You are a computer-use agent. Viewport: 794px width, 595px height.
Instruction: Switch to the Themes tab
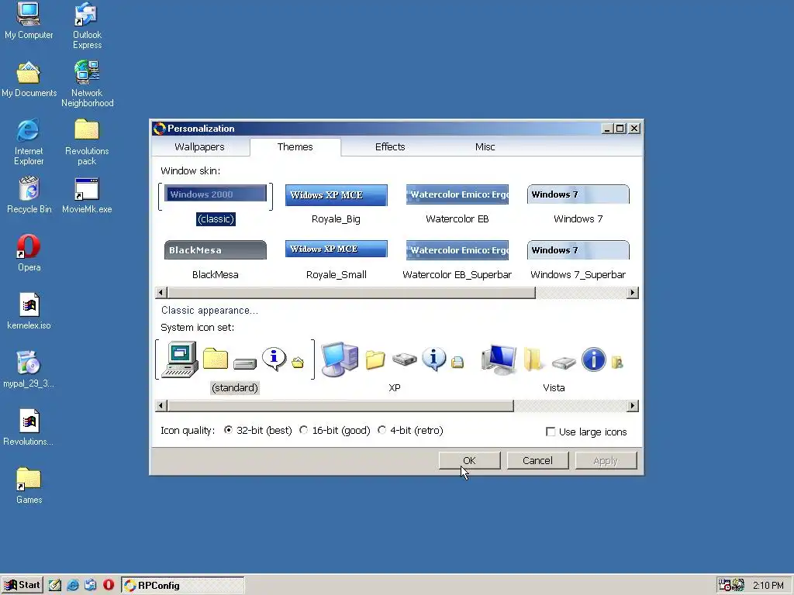pyautogui.click(x=295, y=146)
